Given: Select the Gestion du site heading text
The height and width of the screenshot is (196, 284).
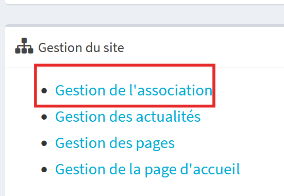Looking at the screenshot, I should click(x=81, y=47).
